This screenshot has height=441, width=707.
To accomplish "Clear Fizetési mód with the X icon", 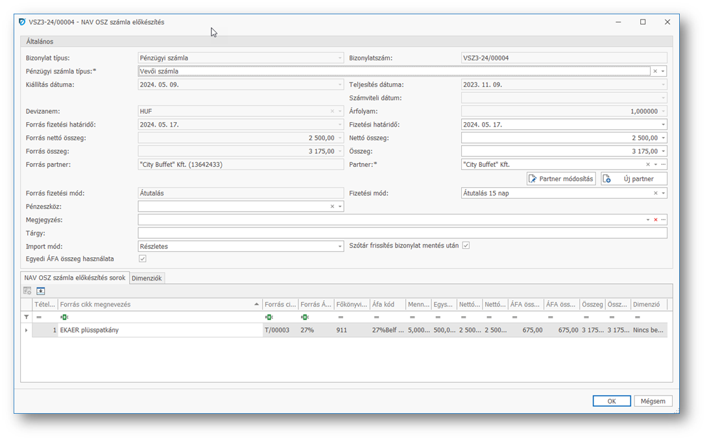I will point(655,194).
